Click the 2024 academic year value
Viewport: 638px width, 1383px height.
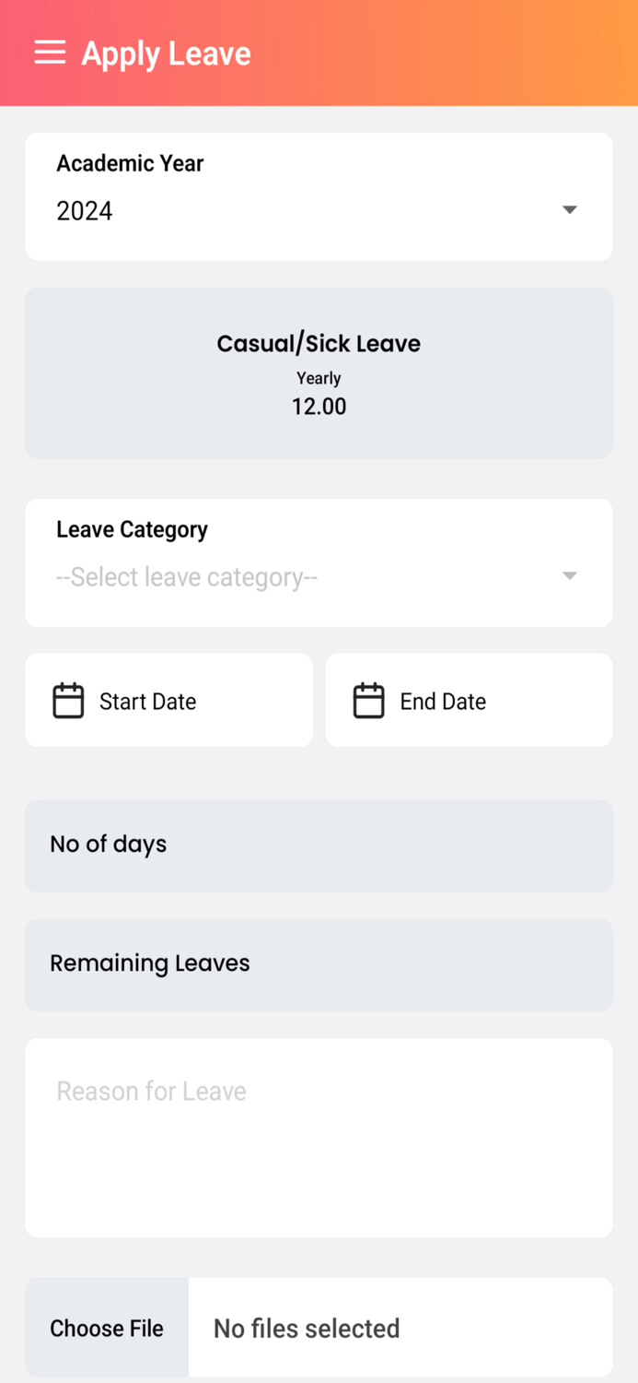point(85,210)
